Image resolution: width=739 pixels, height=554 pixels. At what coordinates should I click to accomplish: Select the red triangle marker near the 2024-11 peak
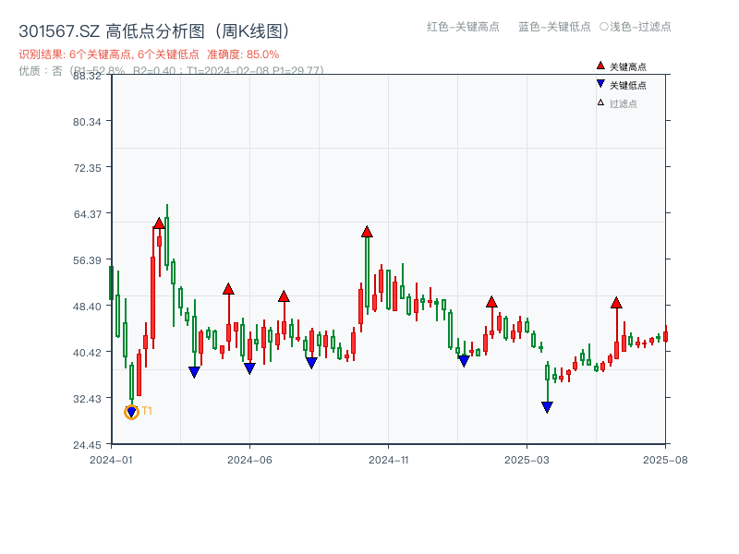coord(367,233)
